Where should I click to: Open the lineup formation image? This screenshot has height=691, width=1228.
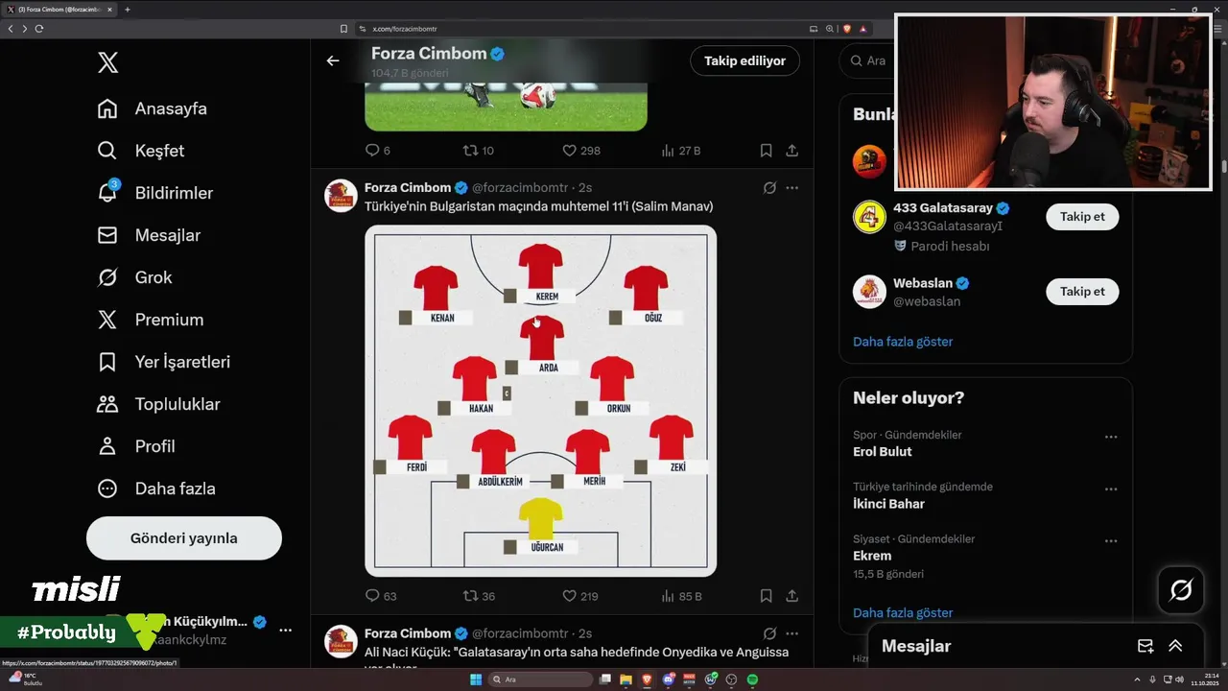click(540, 400)
